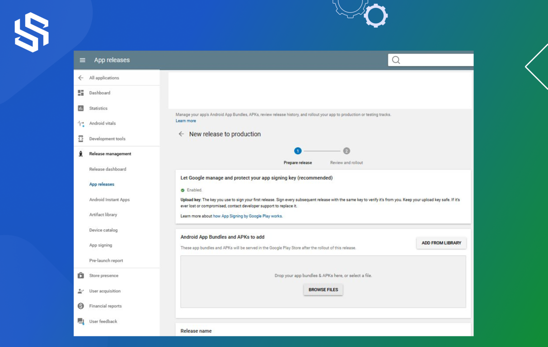The width and height of the screenshot is (548, 347).
Task: Click the User feedback chat icon
Action: [81, 321]
